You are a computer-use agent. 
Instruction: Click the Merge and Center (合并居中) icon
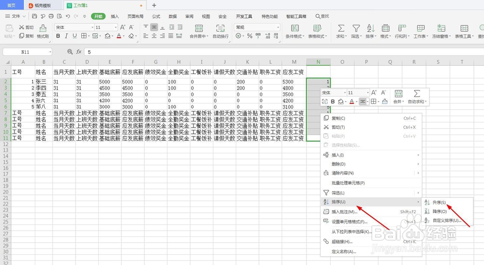coord(199,29)
